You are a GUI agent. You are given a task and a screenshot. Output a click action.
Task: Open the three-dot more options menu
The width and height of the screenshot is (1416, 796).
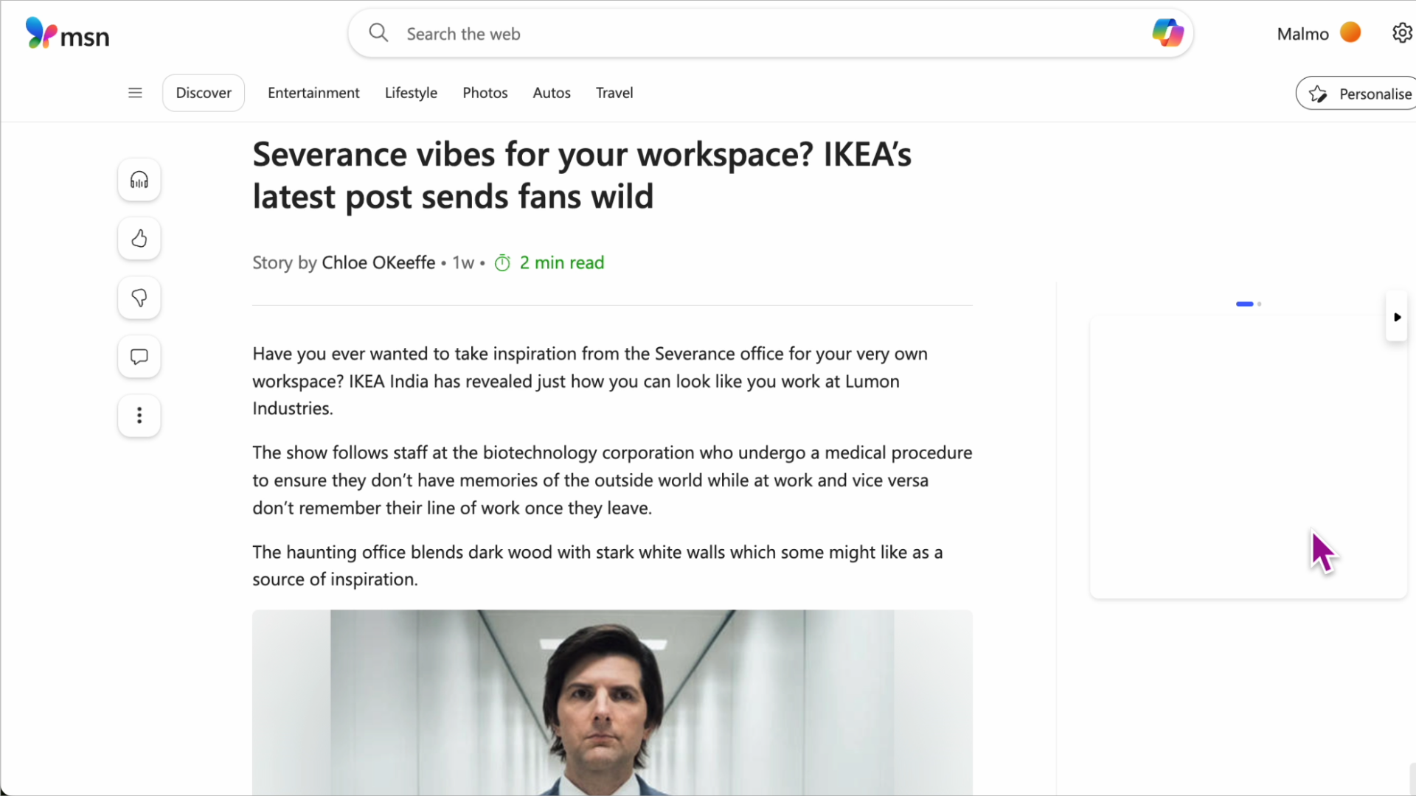point(139,416)
